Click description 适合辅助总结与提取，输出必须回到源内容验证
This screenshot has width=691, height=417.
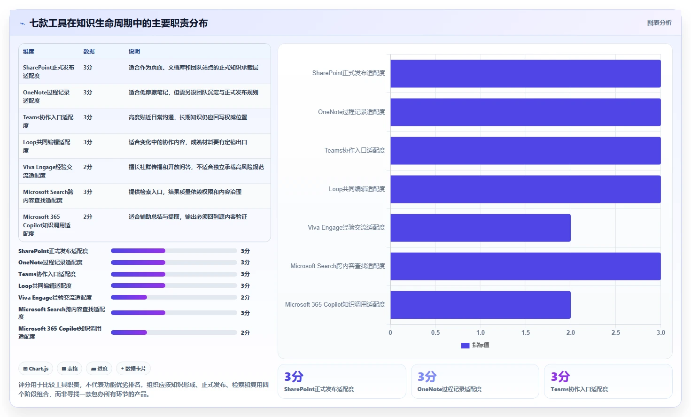(188, 216)
